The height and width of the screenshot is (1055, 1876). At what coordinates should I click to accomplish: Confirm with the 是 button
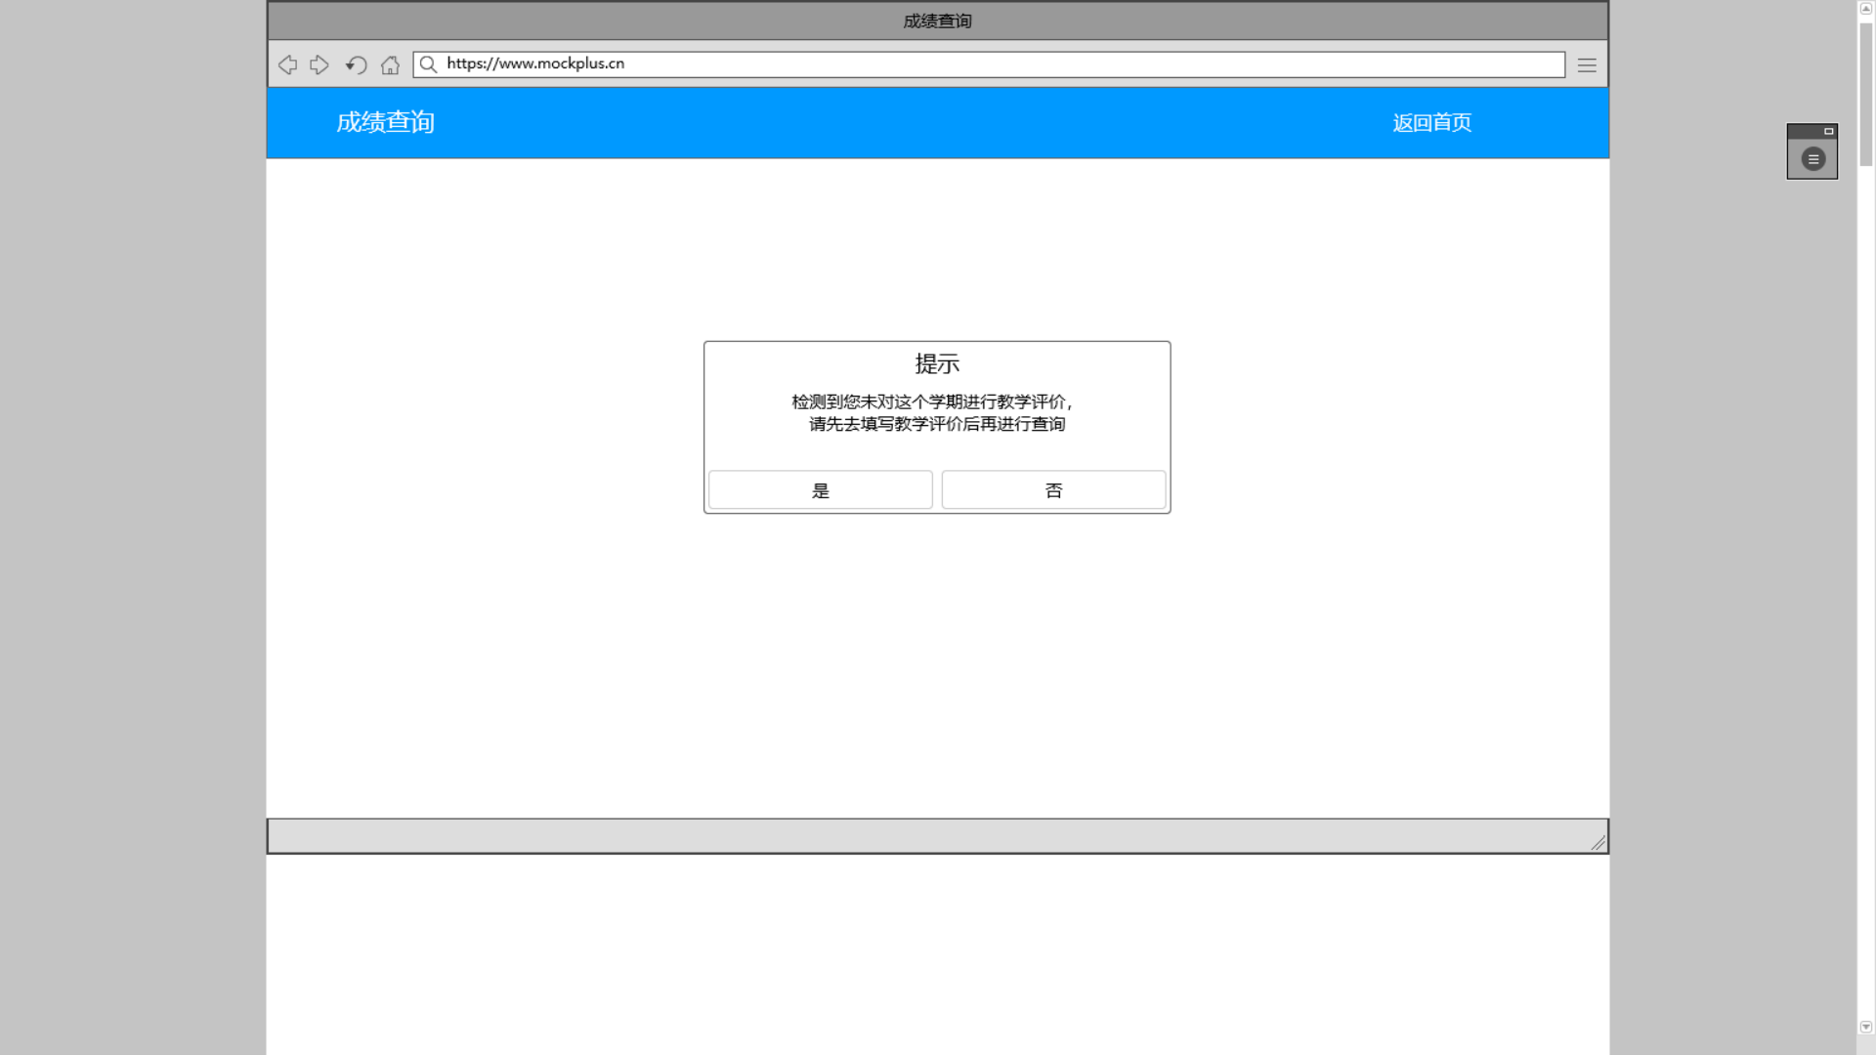tap(820, 490)
